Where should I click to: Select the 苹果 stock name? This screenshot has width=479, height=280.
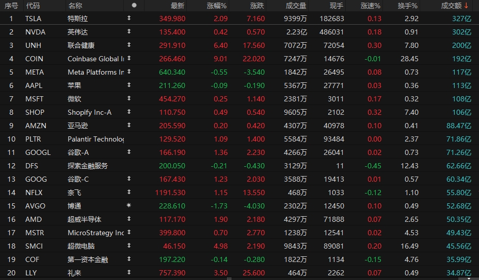click(74, 85)
